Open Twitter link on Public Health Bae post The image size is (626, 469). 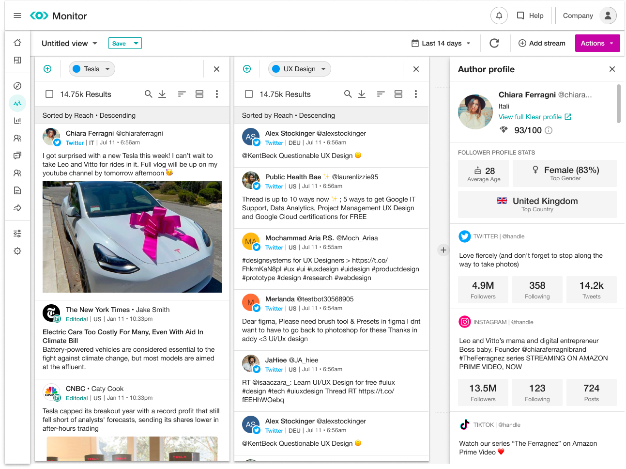pyautogui.click(x=274, y=187)
